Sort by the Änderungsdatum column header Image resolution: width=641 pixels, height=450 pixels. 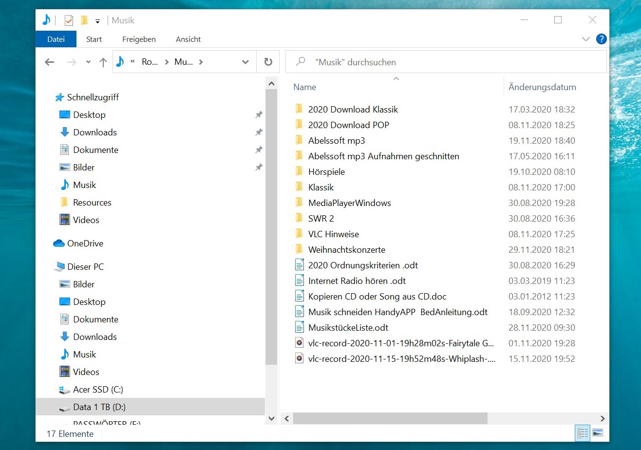542,87
